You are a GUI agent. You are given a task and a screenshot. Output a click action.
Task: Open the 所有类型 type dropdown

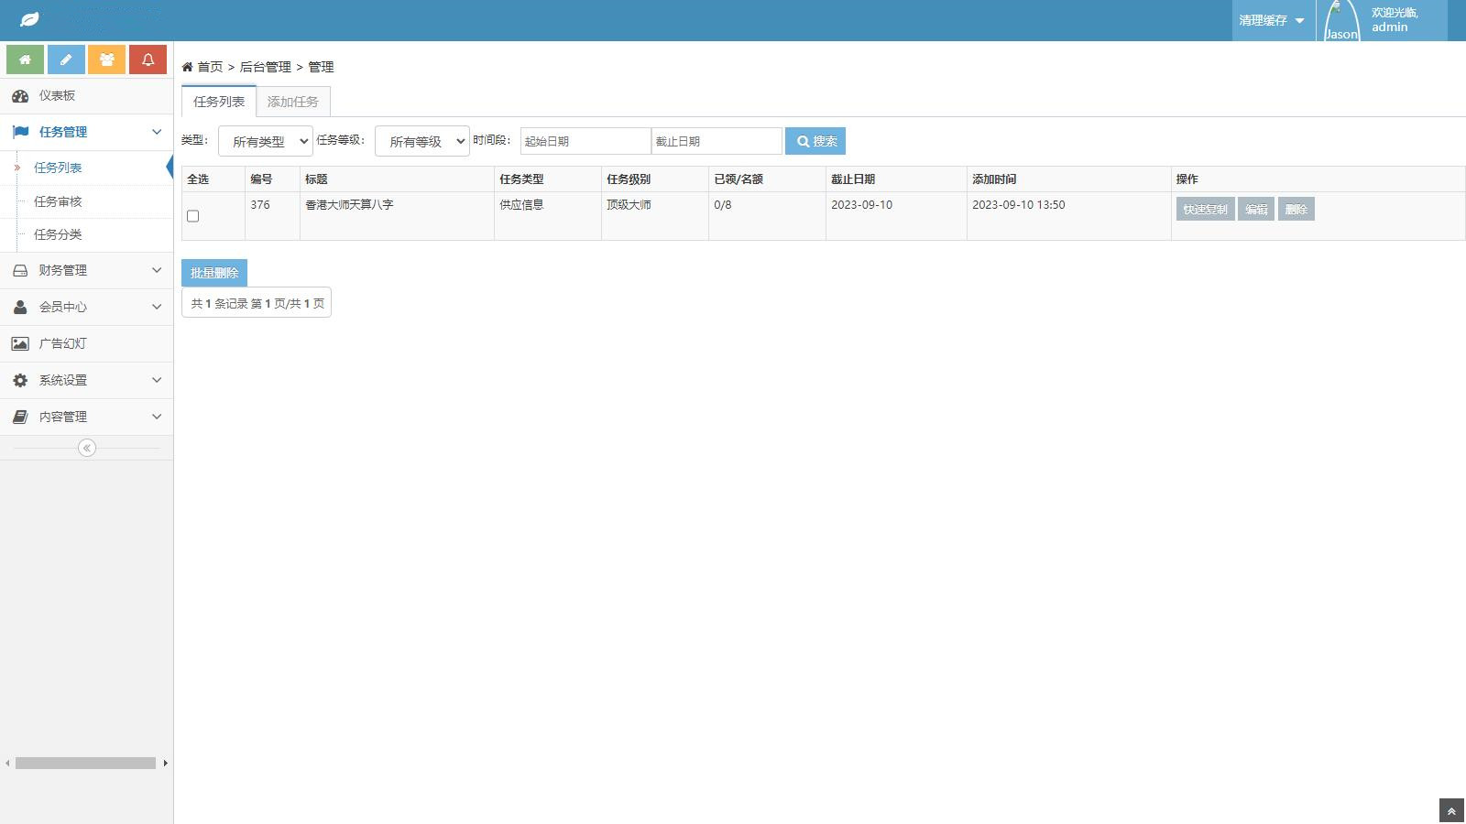(266, 141)
